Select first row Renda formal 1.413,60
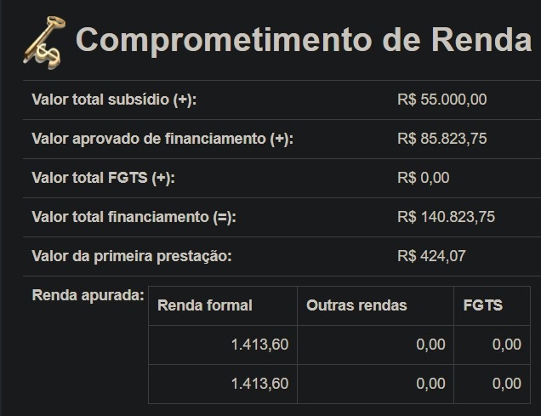541x416 pixels. [259, 345]
